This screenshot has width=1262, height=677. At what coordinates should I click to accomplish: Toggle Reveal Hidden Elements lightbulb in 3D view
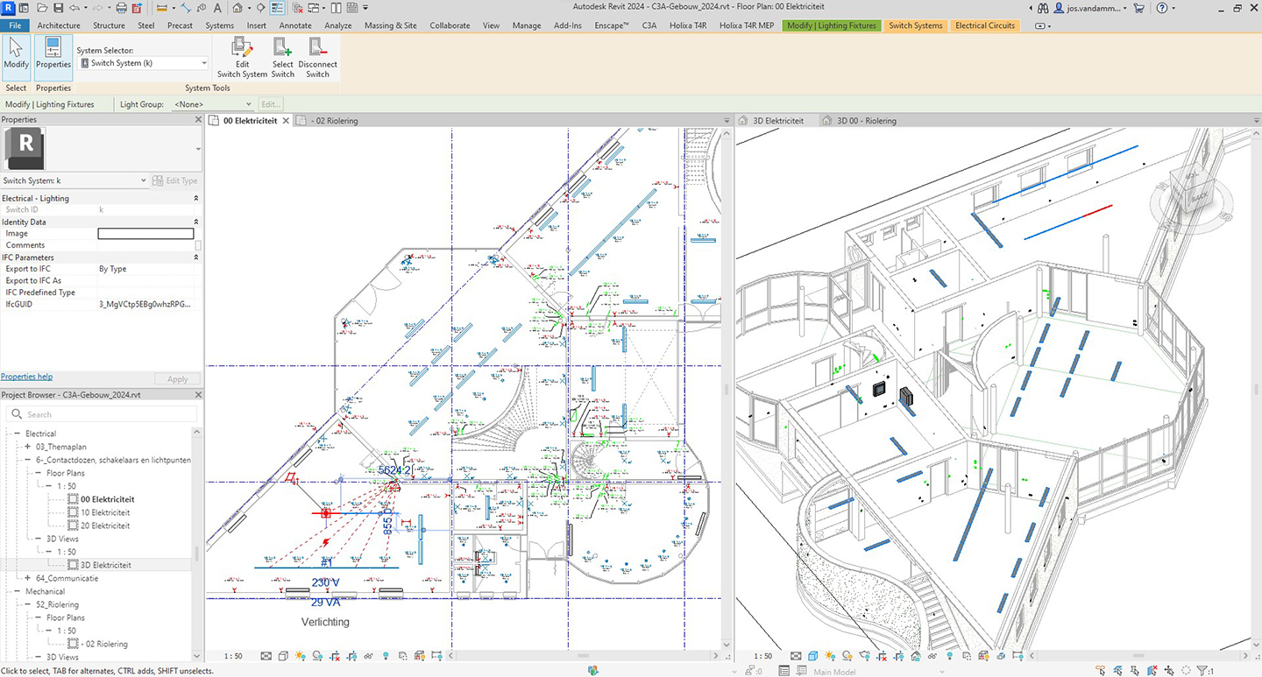(x=949, y=656)
